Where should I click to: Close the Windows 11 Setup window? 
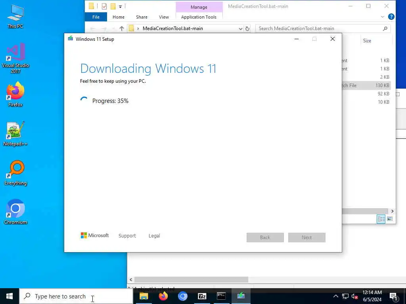[333, 39]
